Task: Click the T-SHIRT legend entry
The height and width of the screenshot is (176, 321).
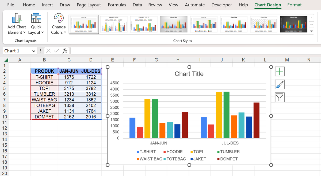Action: pyautogui.click(x=146, y=152)
